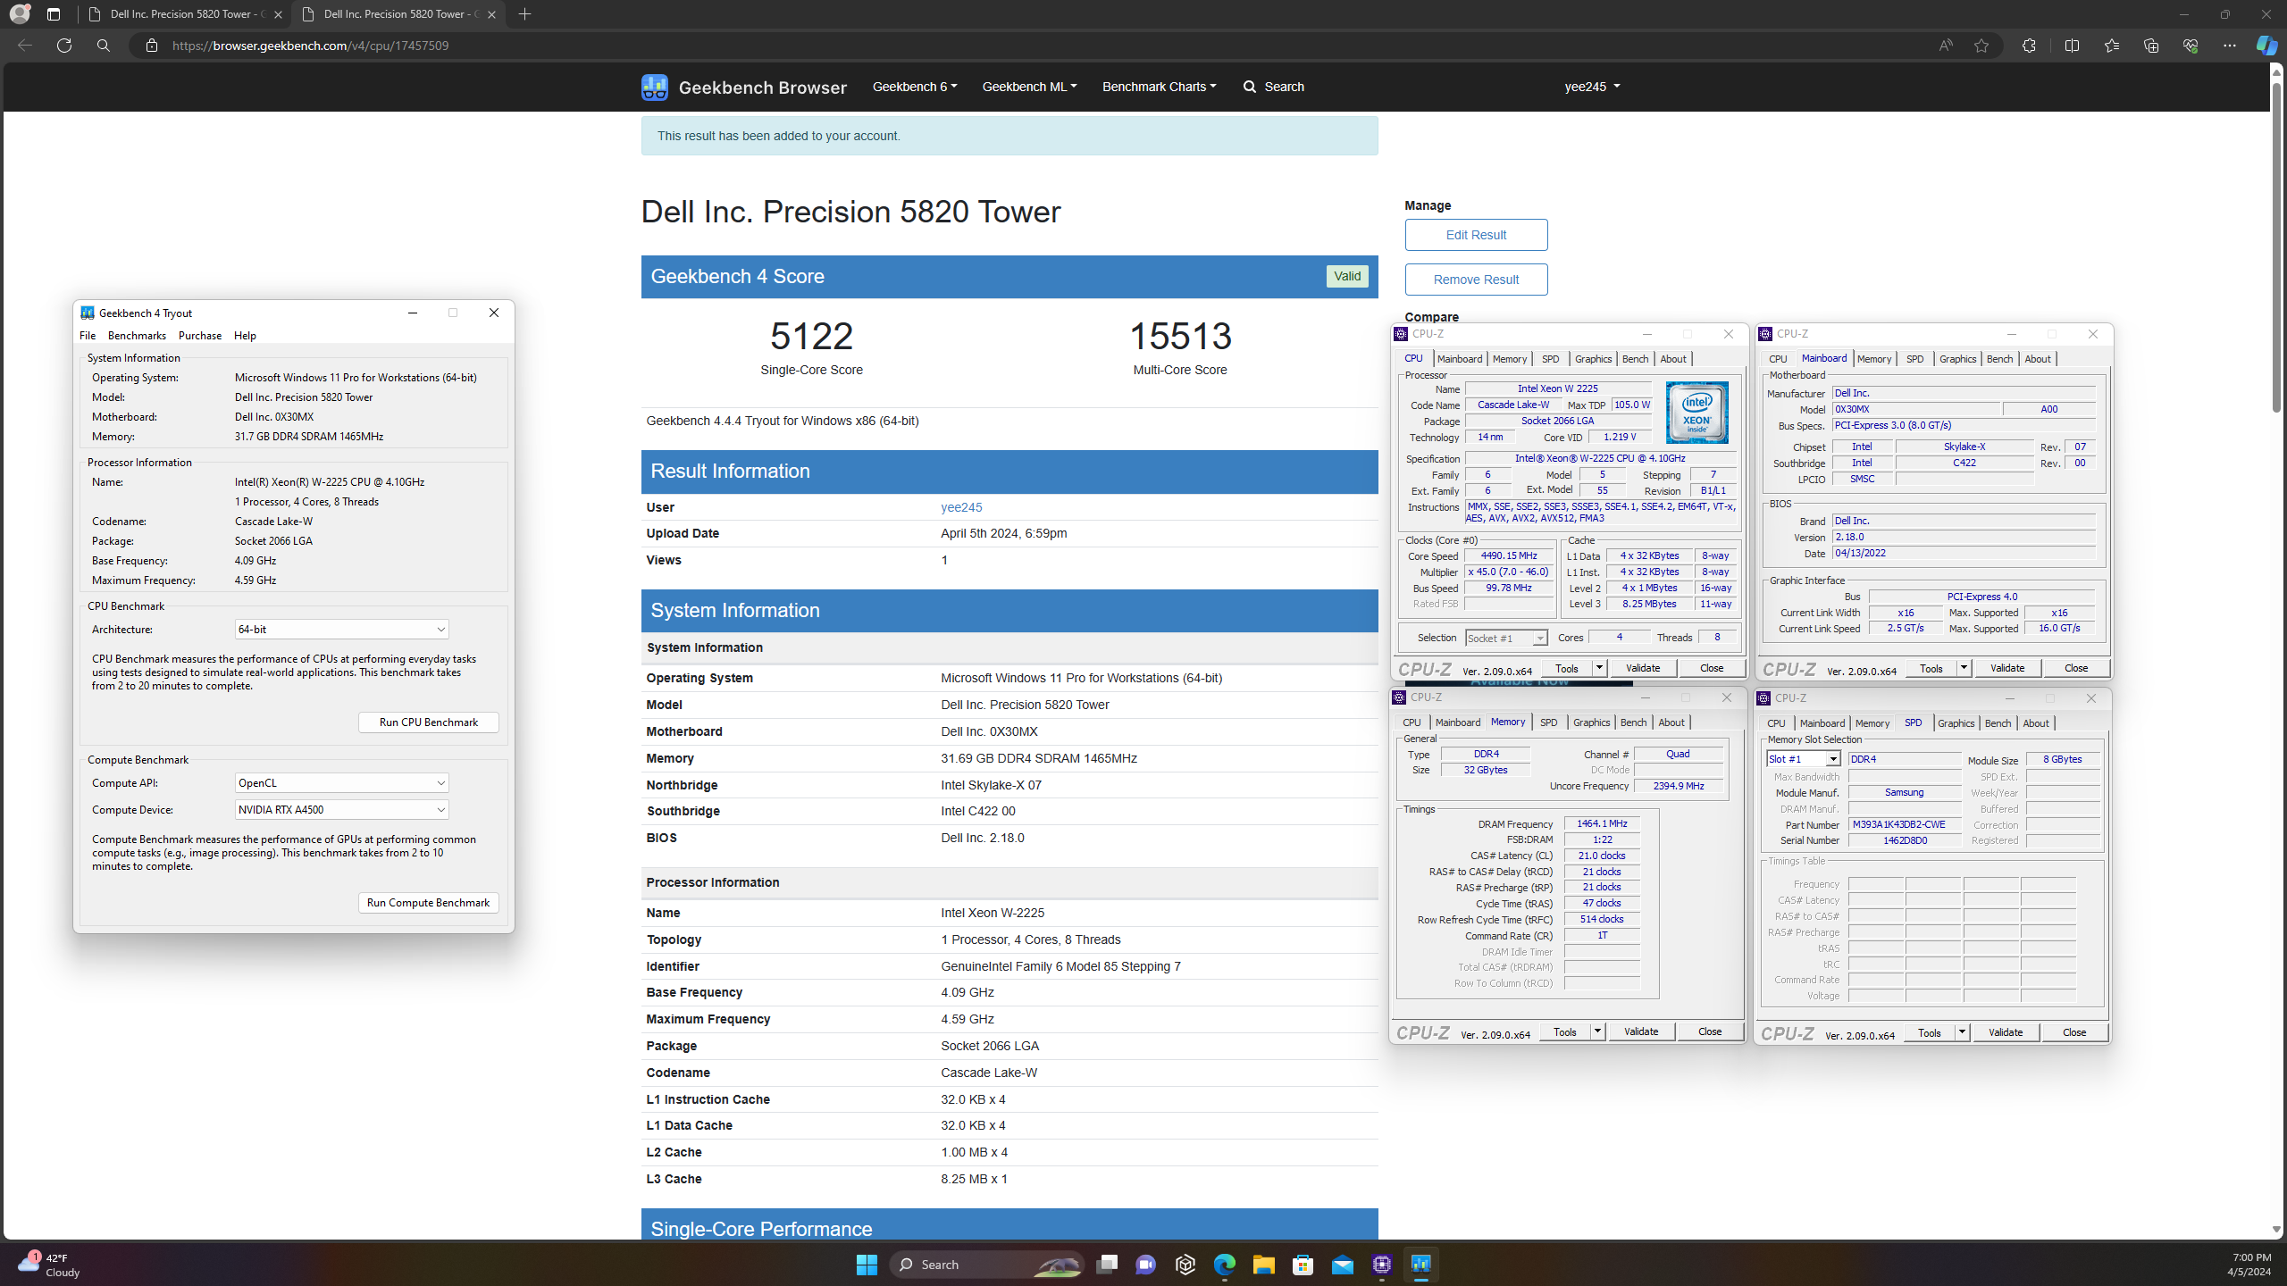Open Microsoft Edge from the taskbar
The width and height of the screenshot is (2287, 1286).
click(x=1224, y=1265)
